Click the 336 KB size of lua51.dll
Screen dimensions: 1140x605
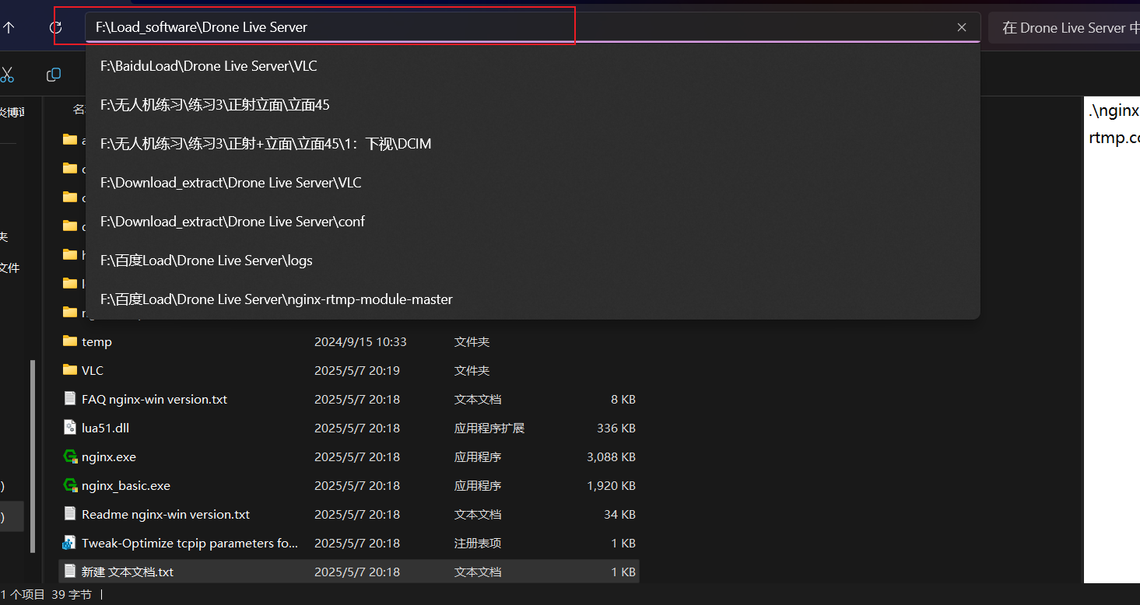click(x=618, y=428)
